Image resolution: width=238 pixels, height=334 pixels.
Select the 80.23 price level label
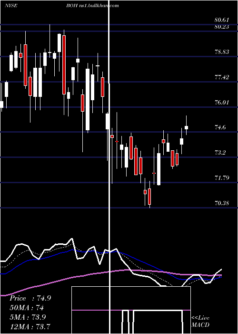(222, 27)
